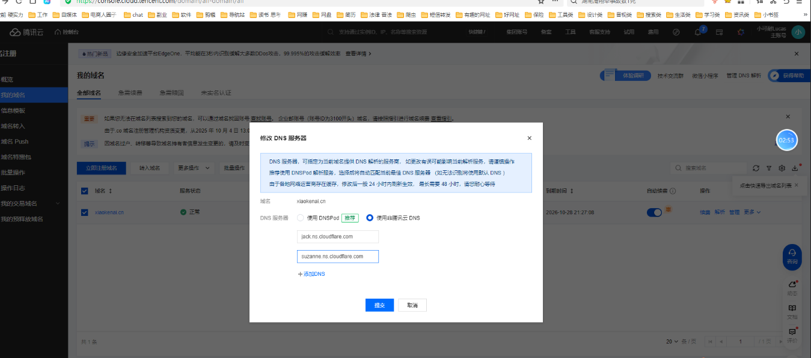Refresh the domain list with the reload icon

click(756, 169)
